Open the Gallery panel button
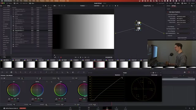The width and height of the screenshot is (196, 110). click(9, 3)
